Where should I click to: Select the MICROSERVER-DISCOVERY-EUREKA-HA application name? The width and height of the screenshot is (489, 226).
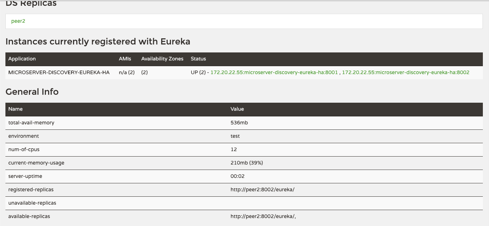59,72
